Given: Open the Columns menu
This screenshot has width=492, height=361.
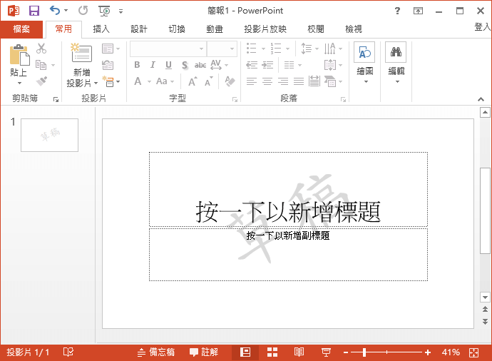Looking at the screenshot, I should tap(292, 65).
